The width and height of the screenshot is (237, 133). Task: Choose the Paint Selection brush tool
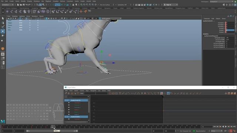[x=3, y=27]
